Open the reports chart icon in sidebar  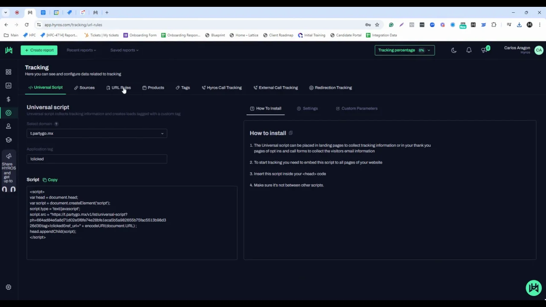pos(9,86)
